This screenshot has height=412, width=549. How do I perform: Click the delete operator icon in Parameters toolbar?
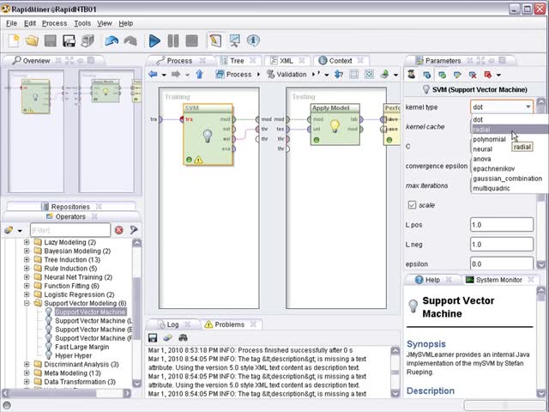click(x=473, y=75)
